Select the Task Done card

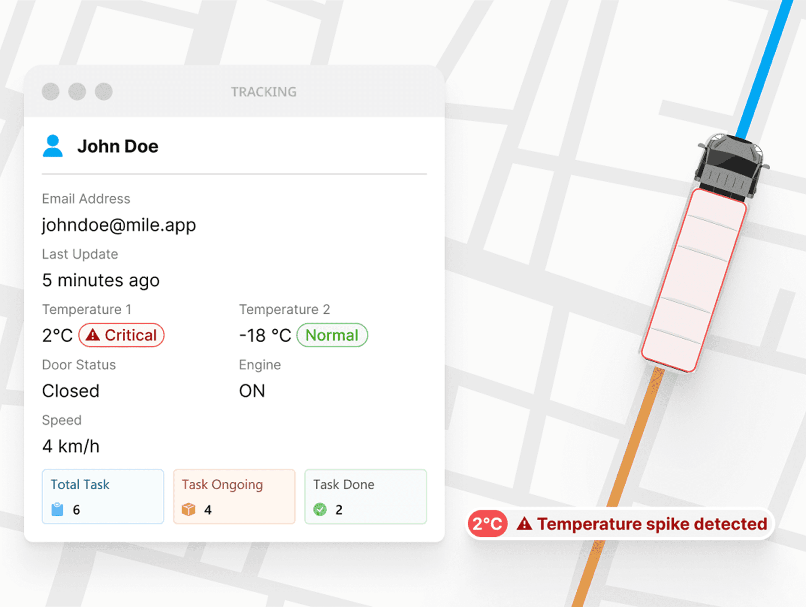(366, 496)
